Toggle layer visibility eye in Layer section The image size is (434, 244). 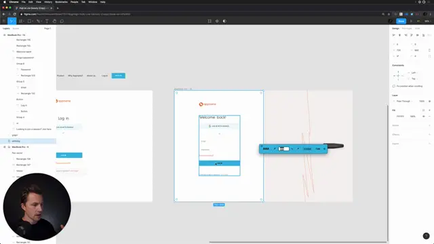(x=429, y=101)
